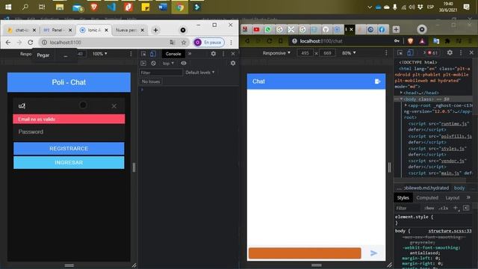Open console settings gear next to filter row
The image size is (478, 269).
click(x=233, y=63)
